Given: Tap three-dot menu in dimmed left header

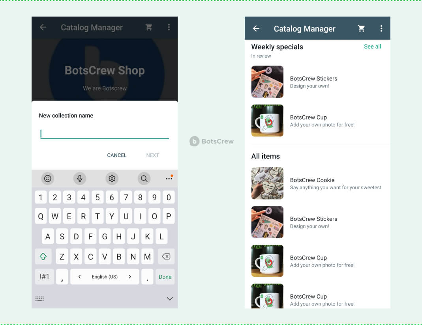Looking at the screenshot, I should (x=169, y=27).
